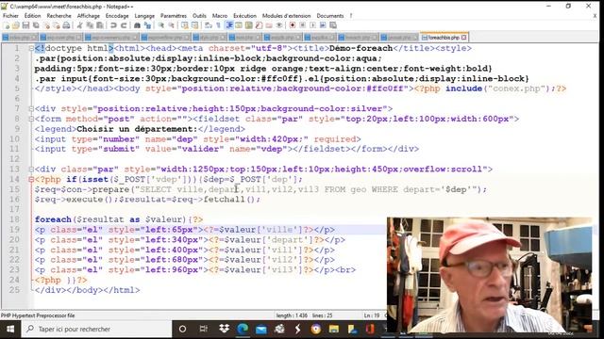Screen dimensions: 604x339
Task: Toggle show all characters
Action: click(x=218, y=25)
